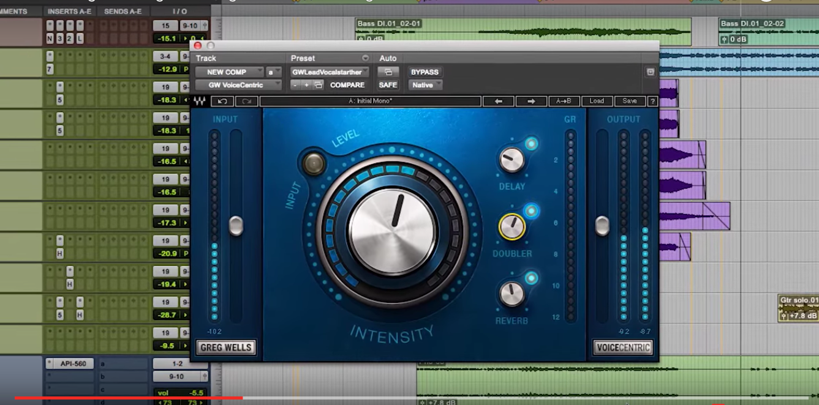Viewport: 819px width, 405px height.
Task: Open the Preset menu arrow
Action: tap(366, 58)
